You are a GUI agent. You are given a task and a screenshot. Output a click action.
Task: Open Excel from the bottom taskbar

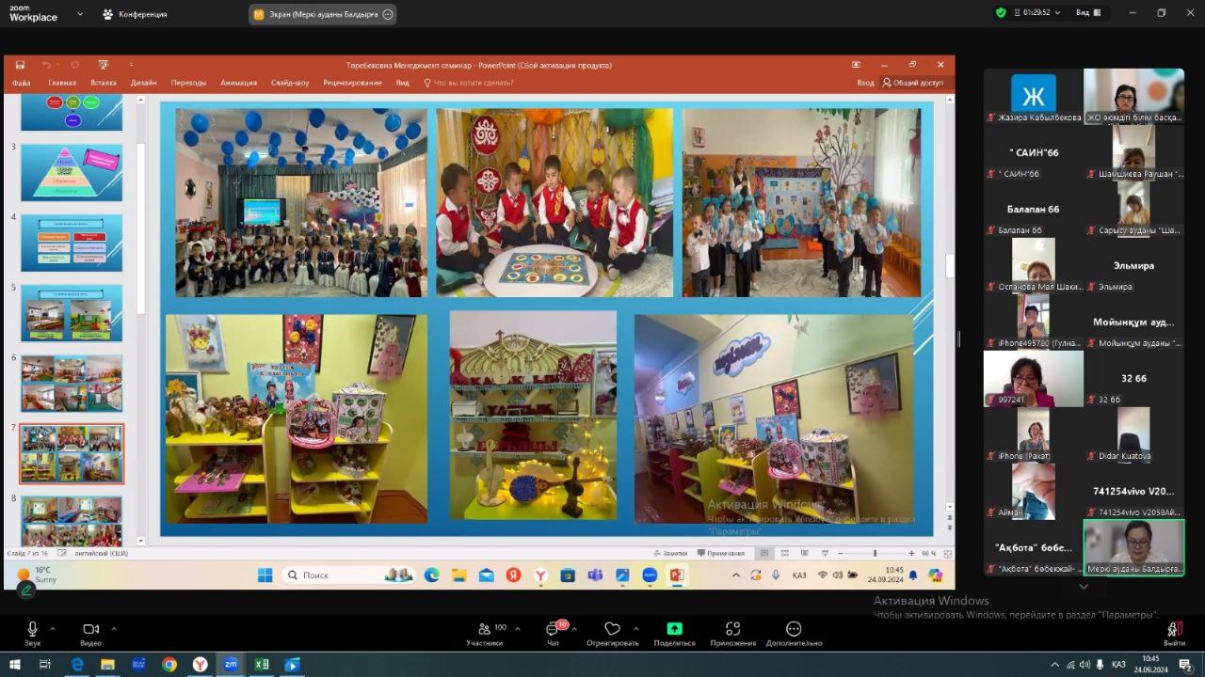(262, 664)
